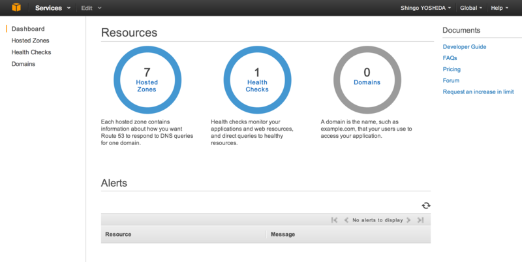The height and width of the screenshot is (262, 522).
Task: Click the Resource column header
Action: (x=118, y=235)
